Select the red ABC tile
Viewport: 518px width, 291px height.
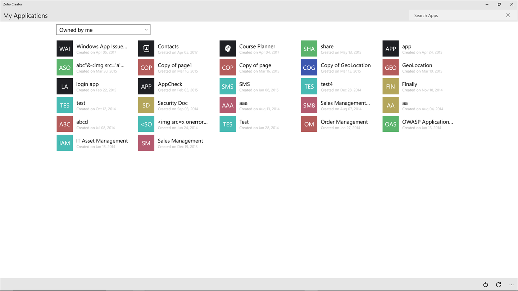[x=65, y=124]
